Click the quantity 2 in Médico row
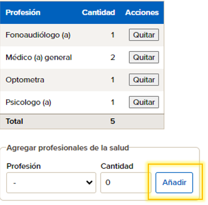This screenshot has height=205, width=208. point(113,57)
